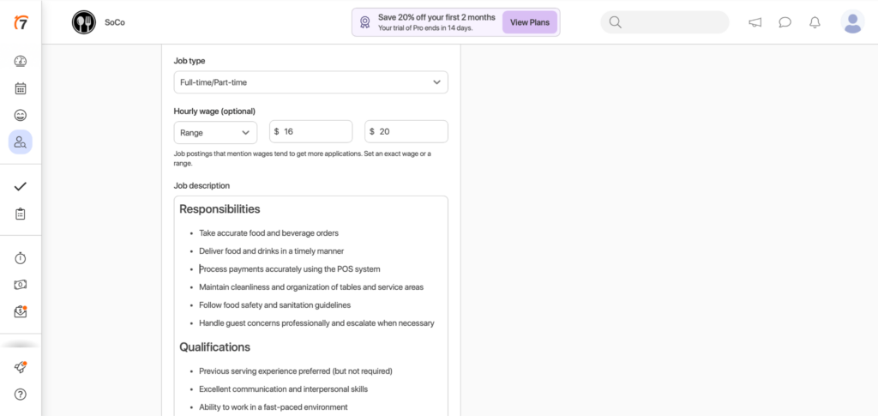Click the Responsibilities heading in description

click(x=219, y=209)
